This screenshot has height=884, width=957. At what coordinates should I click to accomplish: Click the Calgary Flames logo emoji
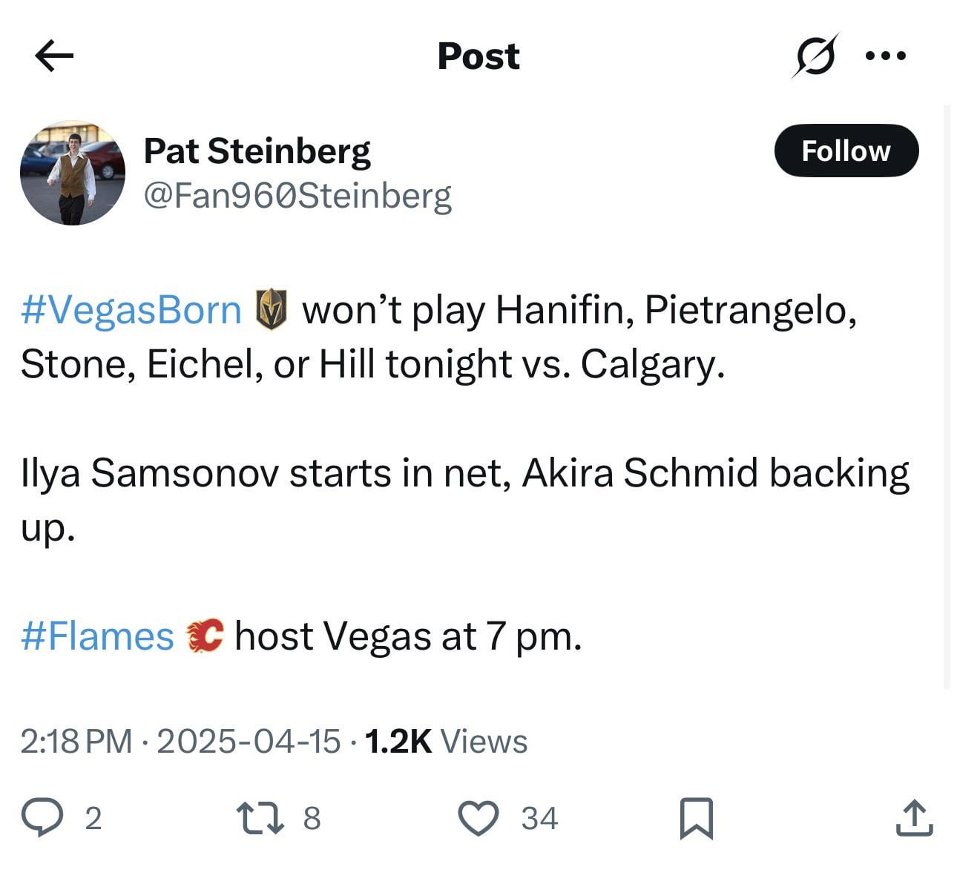point(205,636)
